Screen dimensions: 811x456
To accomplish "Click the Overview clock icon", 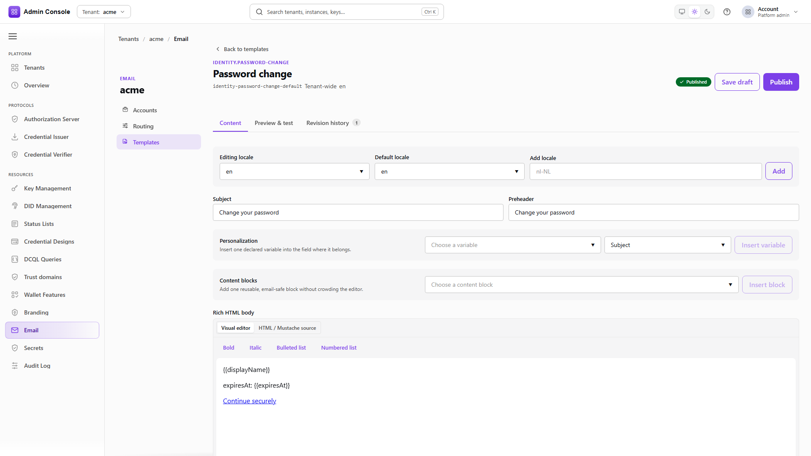I will coord(15,85).
